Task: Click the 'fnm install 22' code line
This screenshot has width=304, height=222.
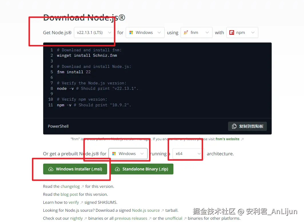Action: 74,72
